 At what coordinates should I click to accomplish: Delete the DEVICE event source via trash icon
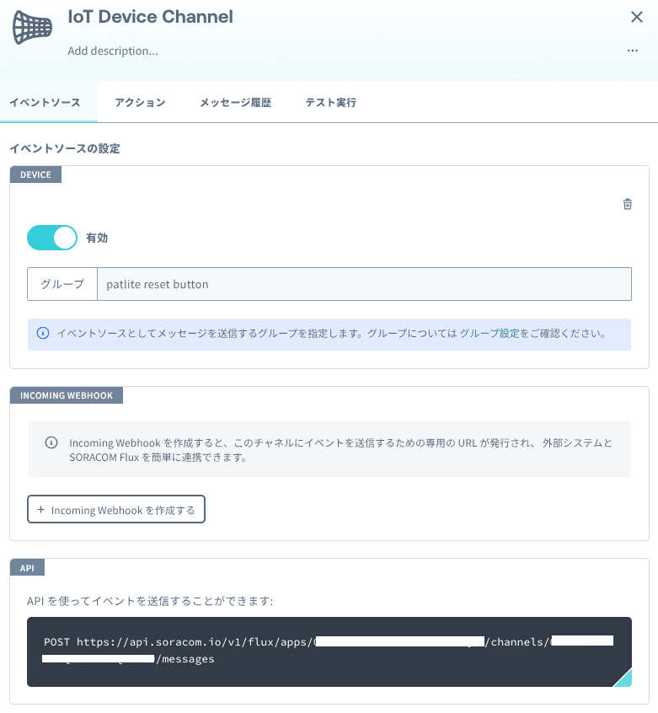pos(628,204)
